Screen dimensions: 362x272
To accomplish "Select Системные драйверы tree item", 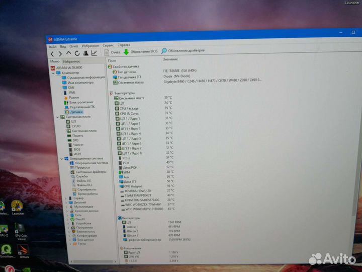I will pos(88,172).
